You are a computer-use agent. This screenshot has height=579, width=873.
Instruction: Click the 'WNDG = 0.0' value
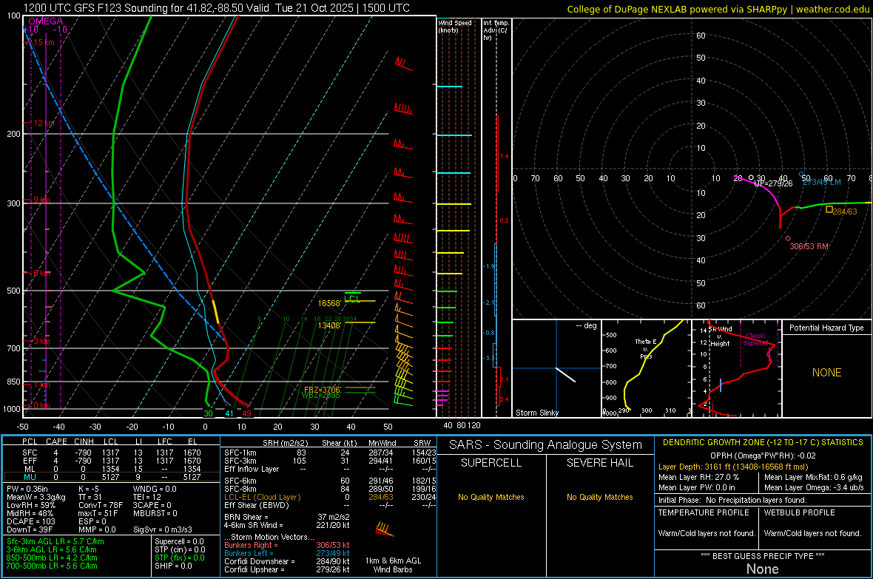[x=155, y=489]
